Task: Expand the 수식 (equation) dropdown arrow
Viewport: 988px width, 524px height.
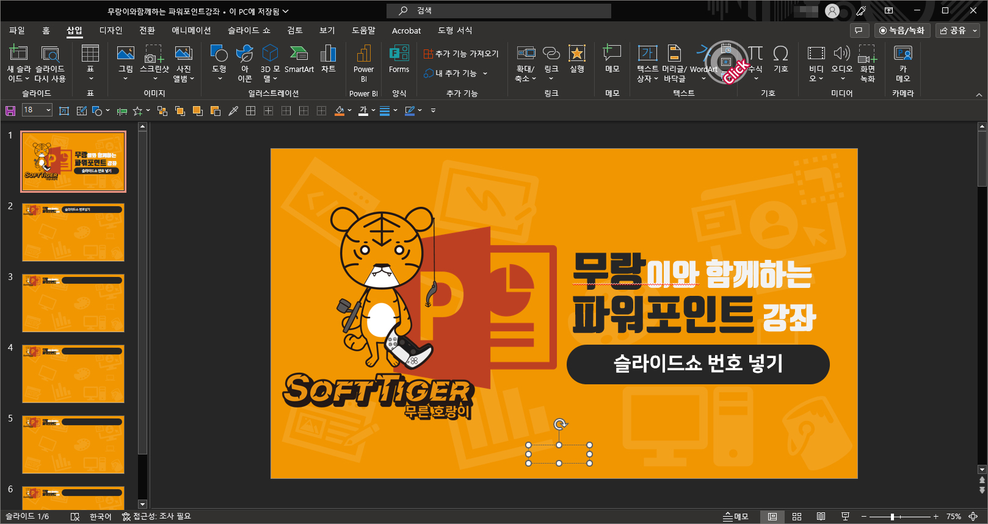Action: (x=755, y=79)
